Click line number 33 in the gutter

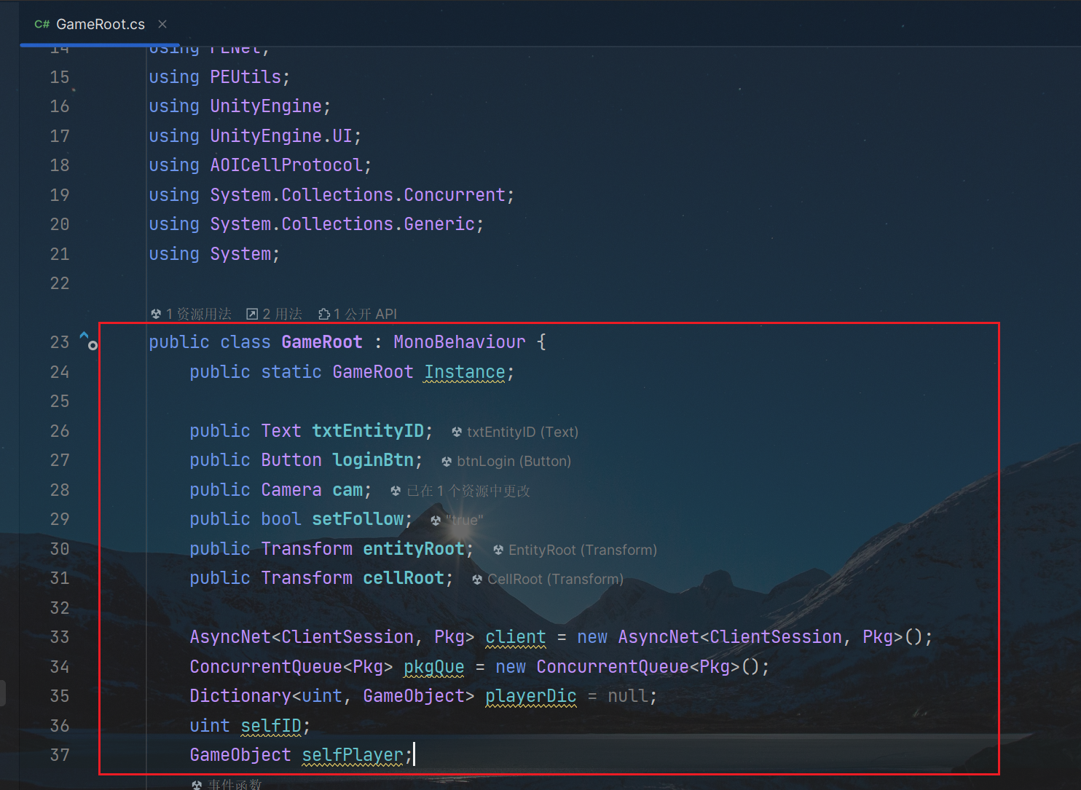[60, 637]
